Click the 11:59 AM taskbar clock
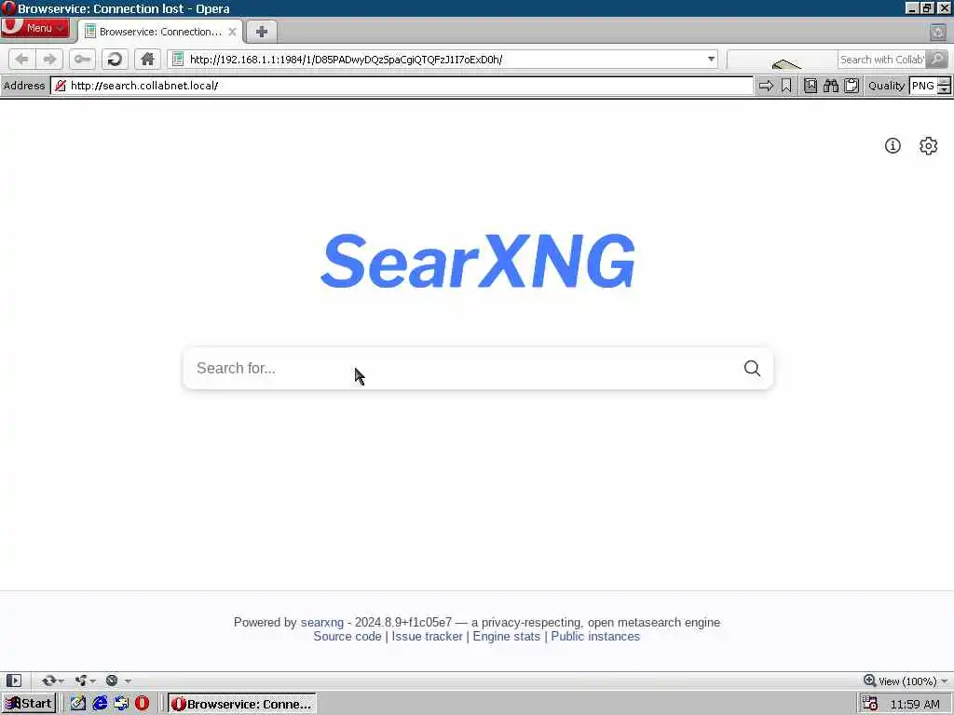Image resolution: width=954 pixels, height=715 pixels. pos(915,704)
